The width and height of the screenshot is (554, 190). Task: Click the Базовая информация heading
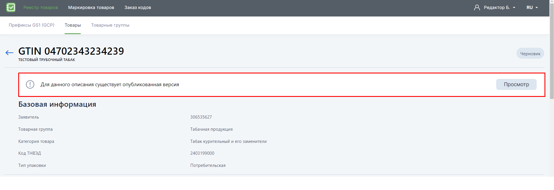[x=57, y=104]
